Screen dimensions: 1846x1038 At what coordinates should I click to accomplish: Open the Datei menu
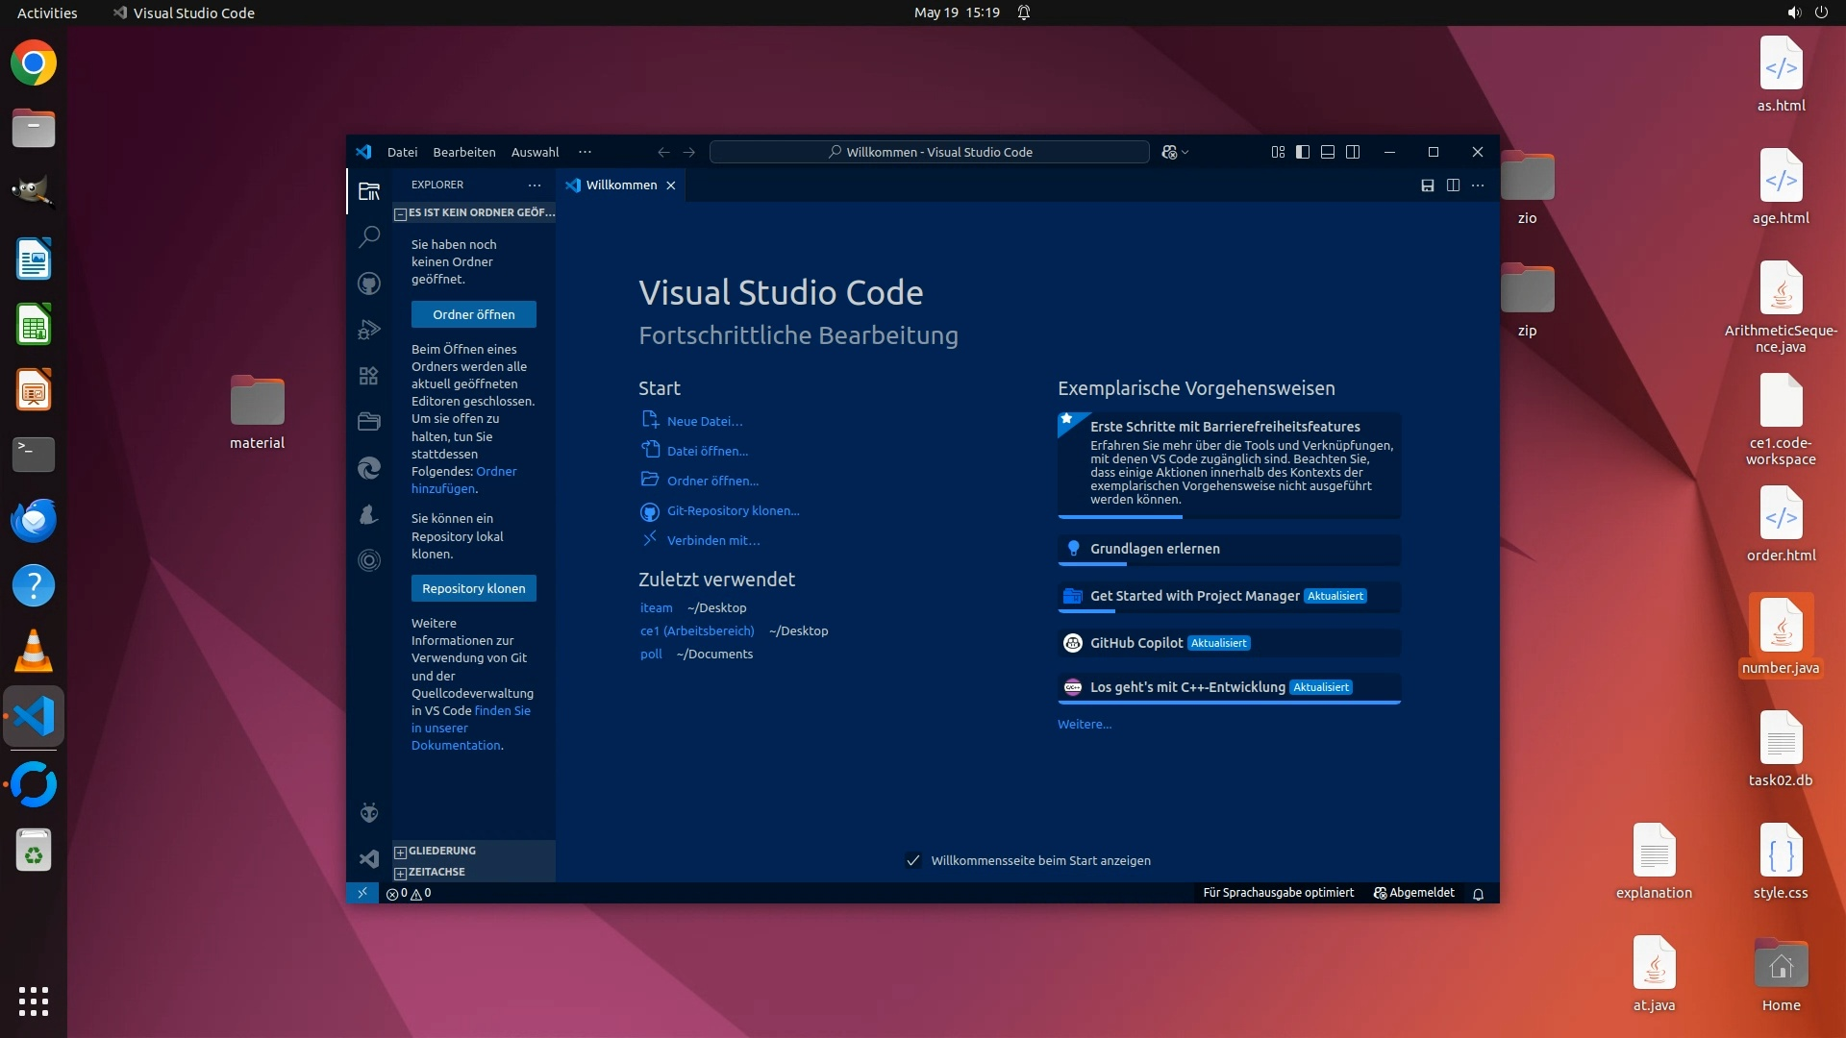click(402, 152)
